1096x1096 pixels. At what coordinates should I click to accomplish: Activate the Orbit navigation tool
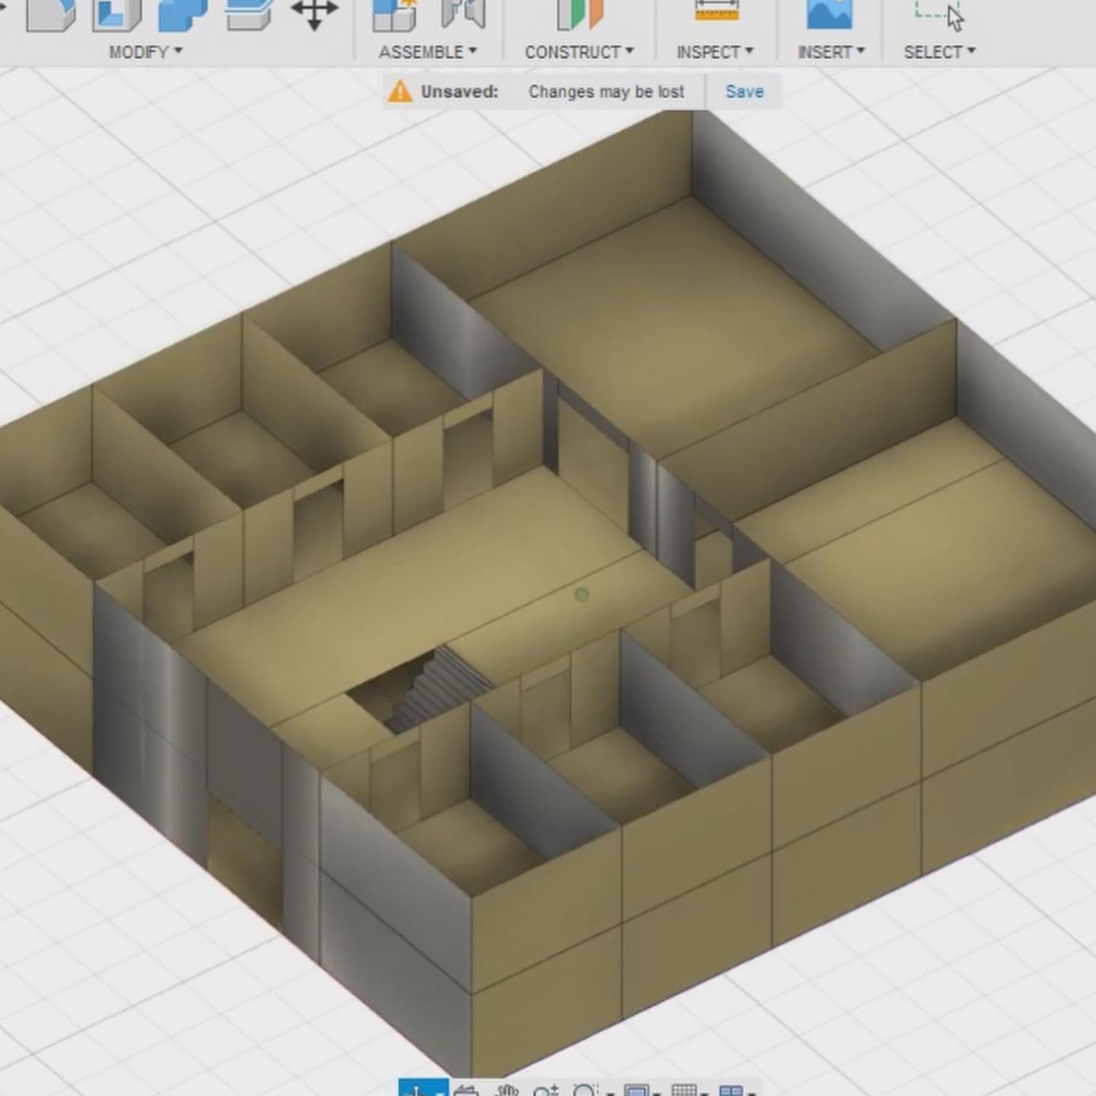click(x=423, y=1088)
